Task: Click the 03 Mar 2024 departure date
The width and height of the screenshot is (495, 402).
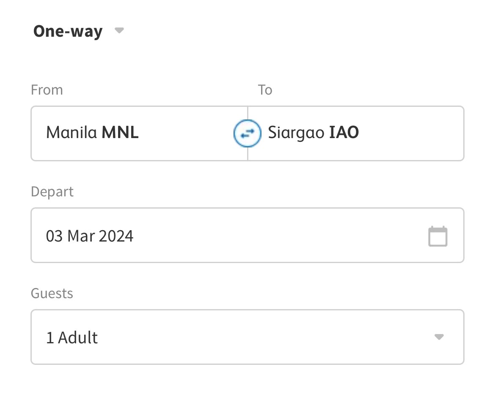Action: click(90, 236)
